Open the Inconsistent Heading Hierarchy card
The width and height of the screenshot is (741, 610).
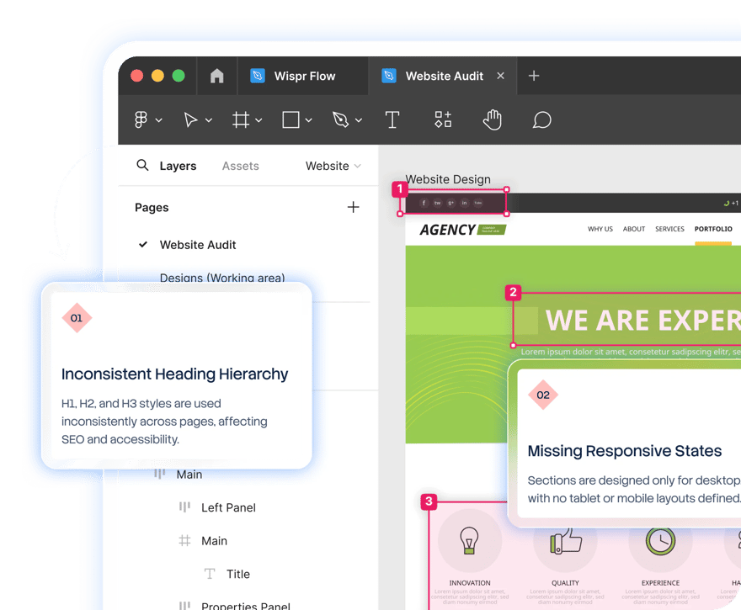(x=177, y=376)
